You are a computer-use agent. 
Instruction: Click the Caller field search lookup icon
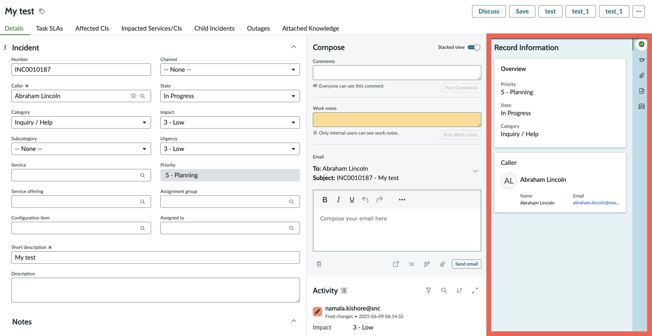pos(143,96)
